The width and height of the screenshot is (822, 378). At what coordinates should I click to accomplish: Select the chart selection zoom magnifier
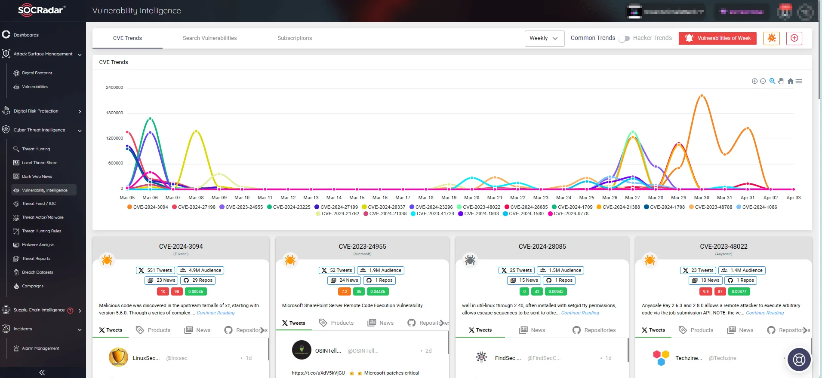(x=772, y=81)
